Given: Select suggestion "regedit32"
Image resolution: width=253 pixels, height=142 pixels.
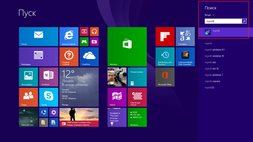Looking at the screenshot, I should point(209,87).
